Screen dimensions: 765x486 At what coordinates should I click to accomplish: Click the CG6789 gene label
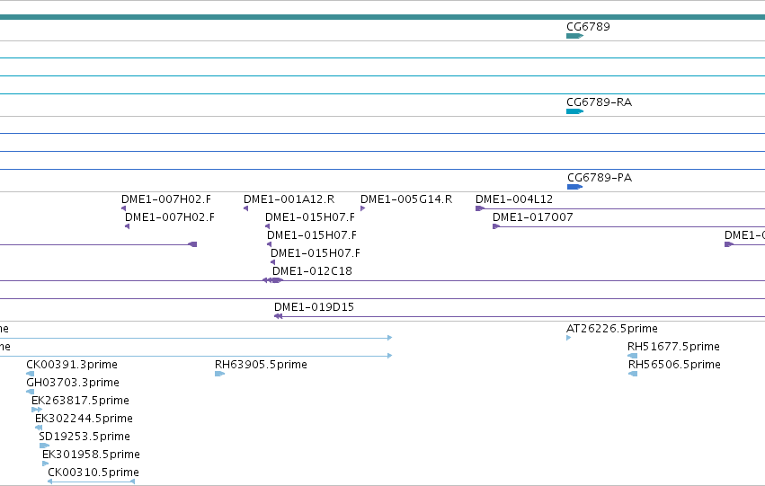click(588, 27)
